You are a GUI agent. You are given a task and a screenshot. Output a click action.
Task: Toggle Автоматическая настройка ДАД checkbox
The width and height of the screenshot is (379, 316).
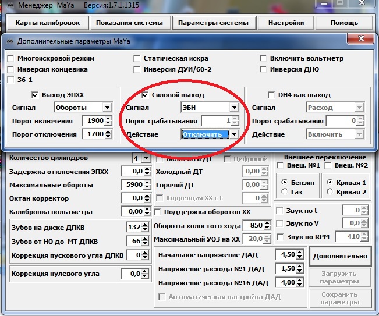[162, 297]
